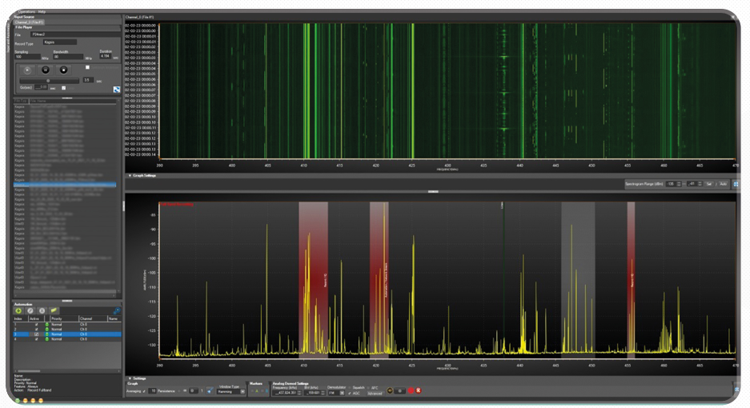The height and width of the screenshot is (408, 750).
Task: Click the grid icon beside the Auto button
Action: point(736,184)
